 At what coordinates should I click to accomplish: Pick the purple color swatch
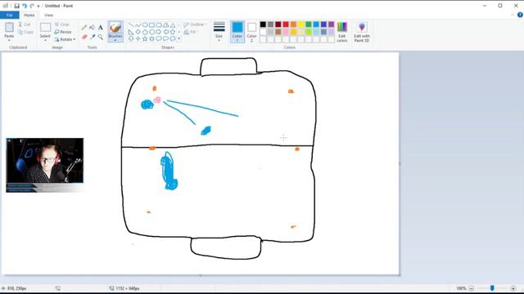(x=331, y=24)
